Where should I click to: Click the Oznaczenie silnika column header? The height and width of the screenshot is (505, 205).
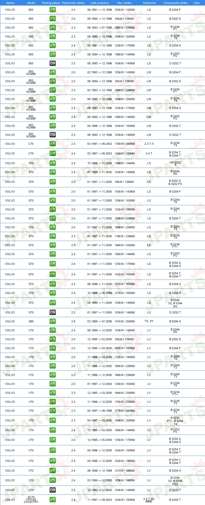175,3
